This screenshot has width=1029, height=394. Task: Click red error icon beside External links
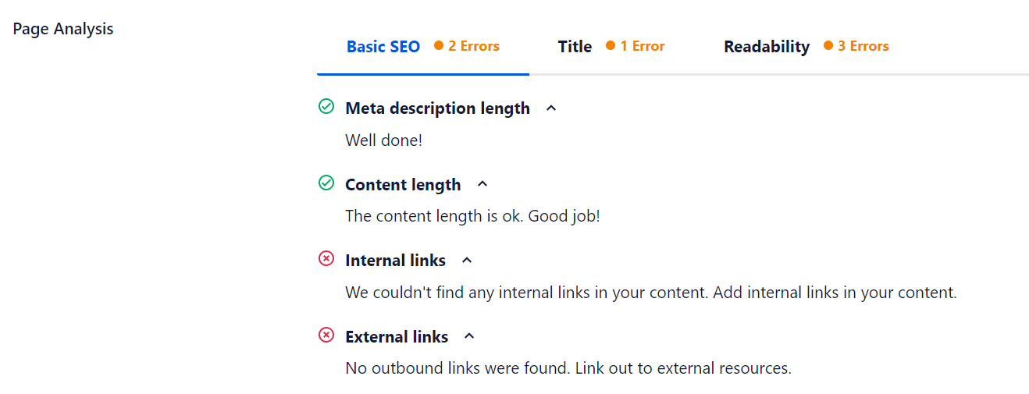tap(326, 335)
